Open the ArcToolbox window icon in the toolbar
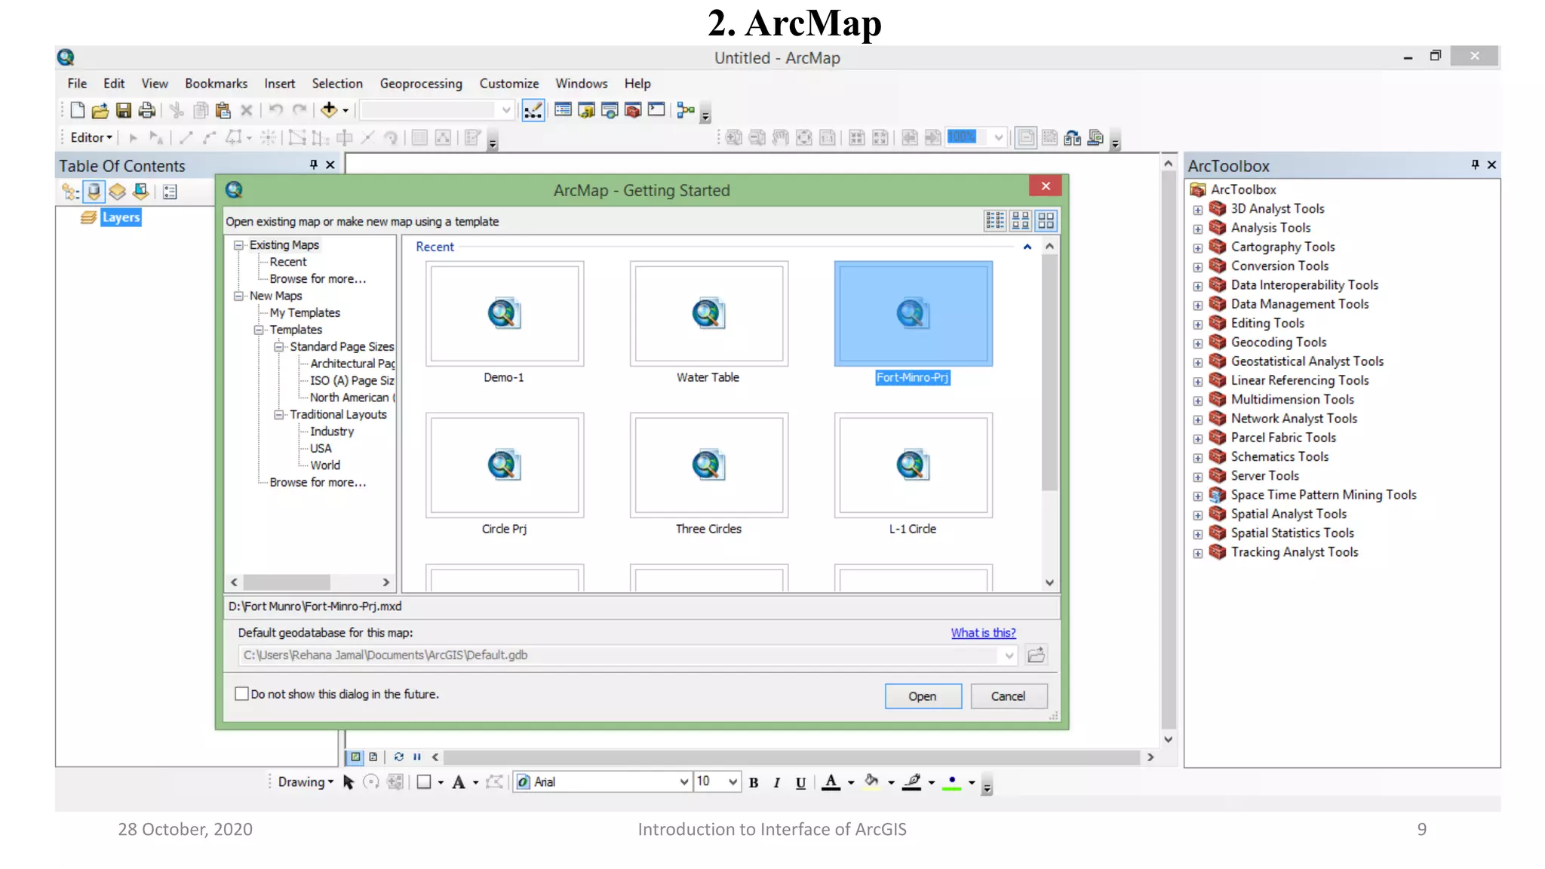This screenshot has height=869, width=1545. pyautogui.click(x=633, y=110)
